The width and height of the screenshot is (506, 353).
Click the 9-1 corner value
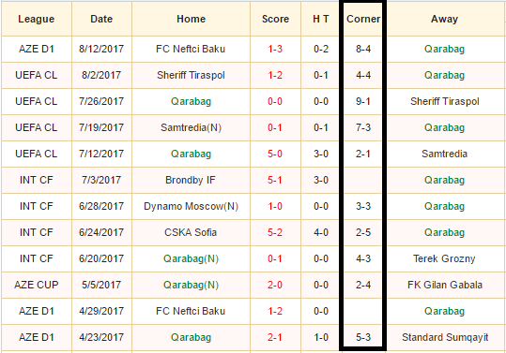363,101
